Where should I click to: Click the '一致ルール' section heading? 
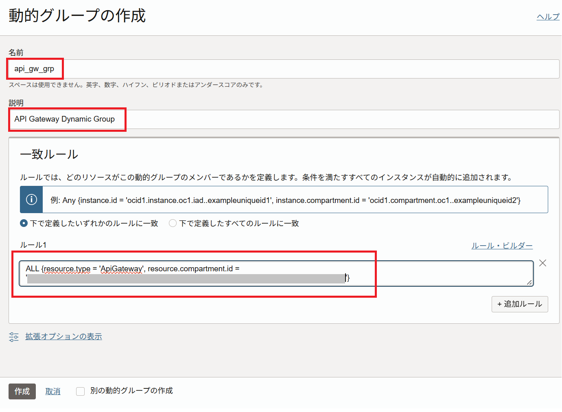click(x=49, y=155)
